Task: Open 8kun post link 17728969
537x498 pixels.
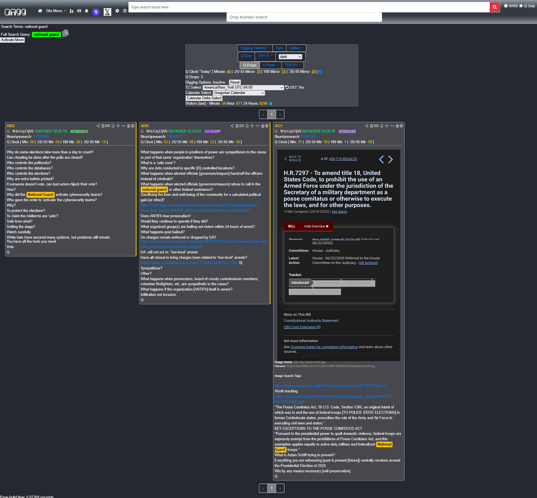Action: [x=41, y=137]
